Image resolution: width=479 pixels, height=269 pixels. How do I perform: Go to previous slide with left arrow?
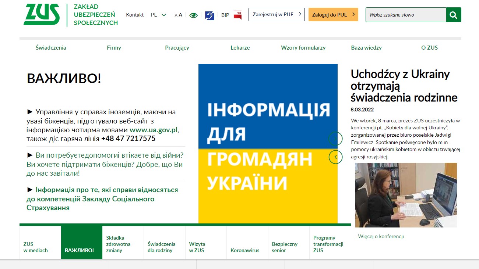(x=335, y=157)
